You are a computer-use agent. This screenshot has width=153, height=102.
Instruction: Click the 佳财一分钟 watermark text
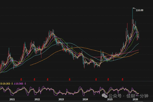point(137,96)
